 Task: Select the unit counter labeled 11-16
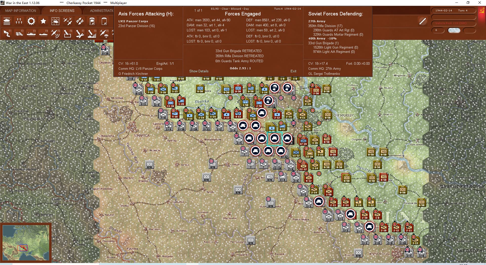click(170, 103)
